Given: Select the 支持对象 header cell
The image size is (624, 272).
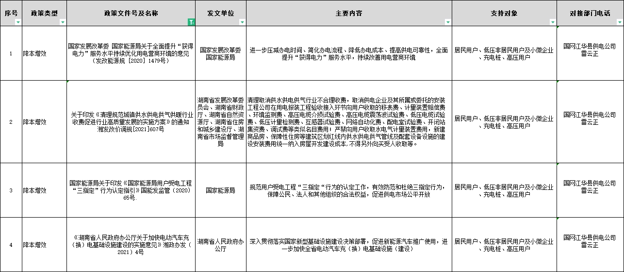Looking at the screenshot, I should (504, 13).
